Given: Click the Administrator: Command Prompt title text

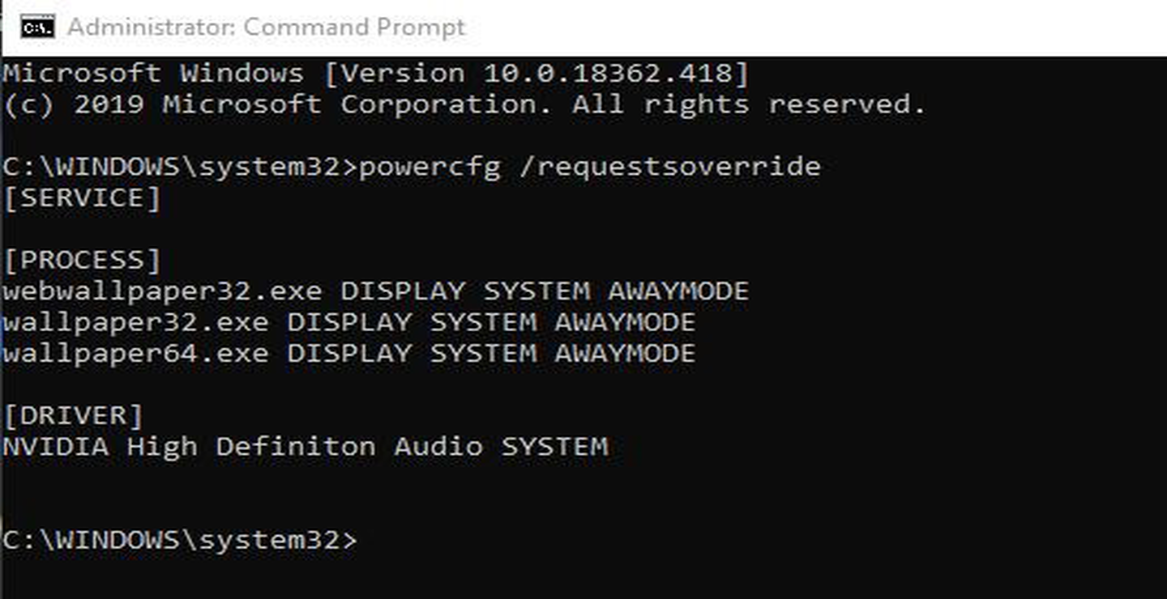Looking at the screenshot, I should pos(266,27).
